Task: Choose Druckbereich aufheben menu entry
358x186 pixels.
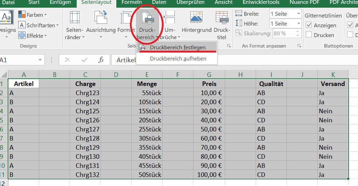Action: pos(177,59)
